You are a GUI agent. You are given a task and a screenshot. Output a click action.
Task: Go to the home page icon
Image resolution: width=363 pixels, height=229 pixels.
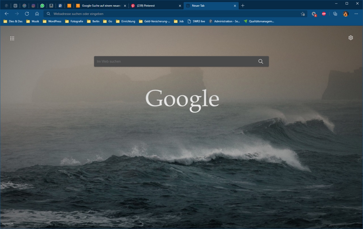tap(37, 14)
